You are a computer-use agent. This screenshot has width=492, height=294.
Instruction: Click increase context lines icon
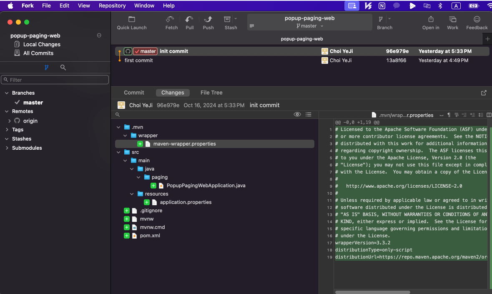tap(472, 115)
